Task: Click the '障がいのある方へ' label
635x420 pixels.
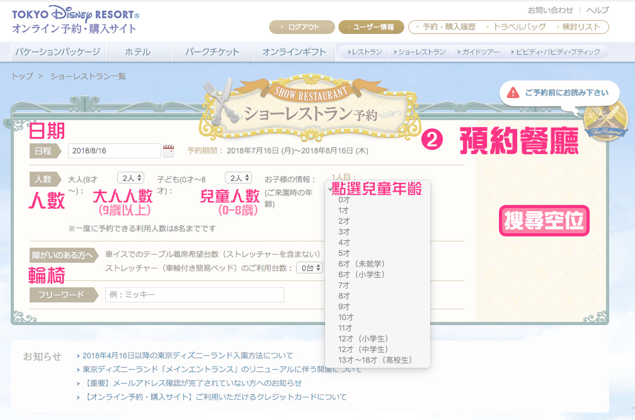Action: [x=63, y=255]
